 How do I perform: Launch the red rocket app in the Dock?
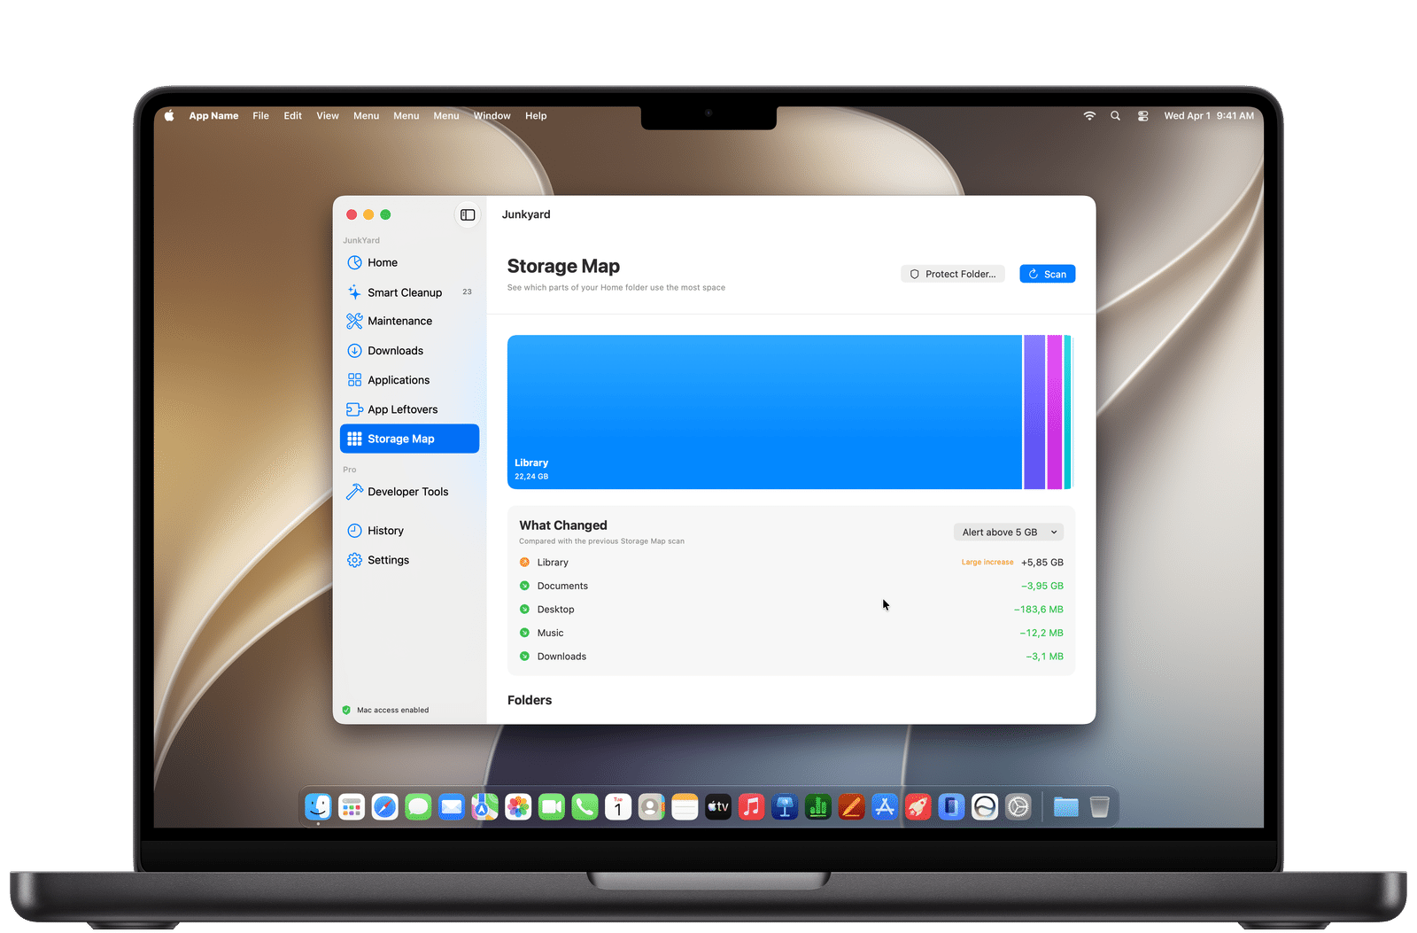(918, 806)
